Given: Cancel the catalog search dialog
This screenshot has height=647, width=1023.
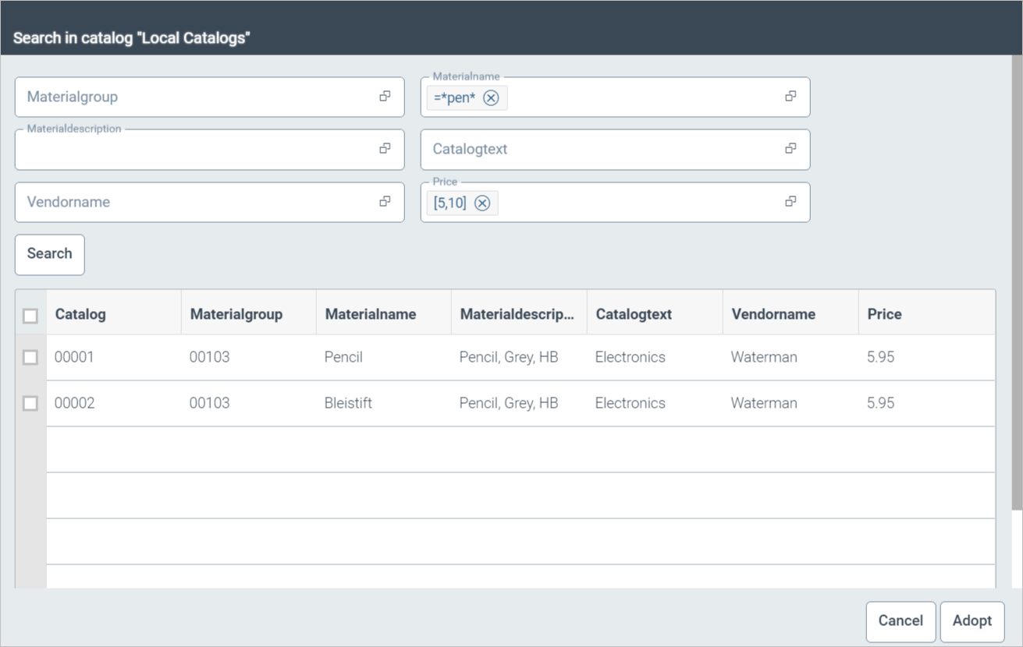Looking at the screenshot, I should point(900,621).
